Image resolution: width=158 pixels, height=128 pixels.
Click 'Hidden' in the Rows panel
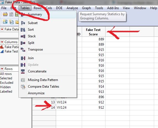point(5,87)
